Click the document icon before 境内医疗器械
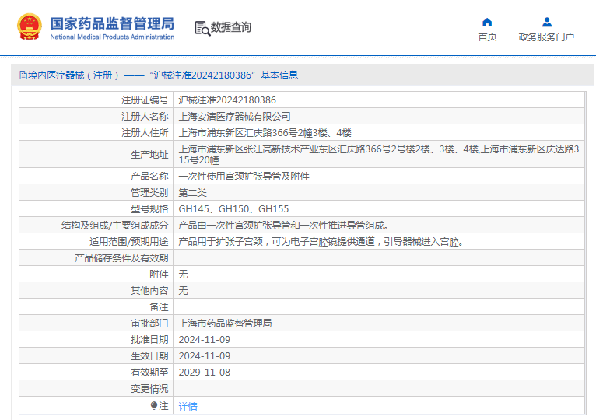The width and height of the screenshot is (596, 420). (x=23, y=75)
